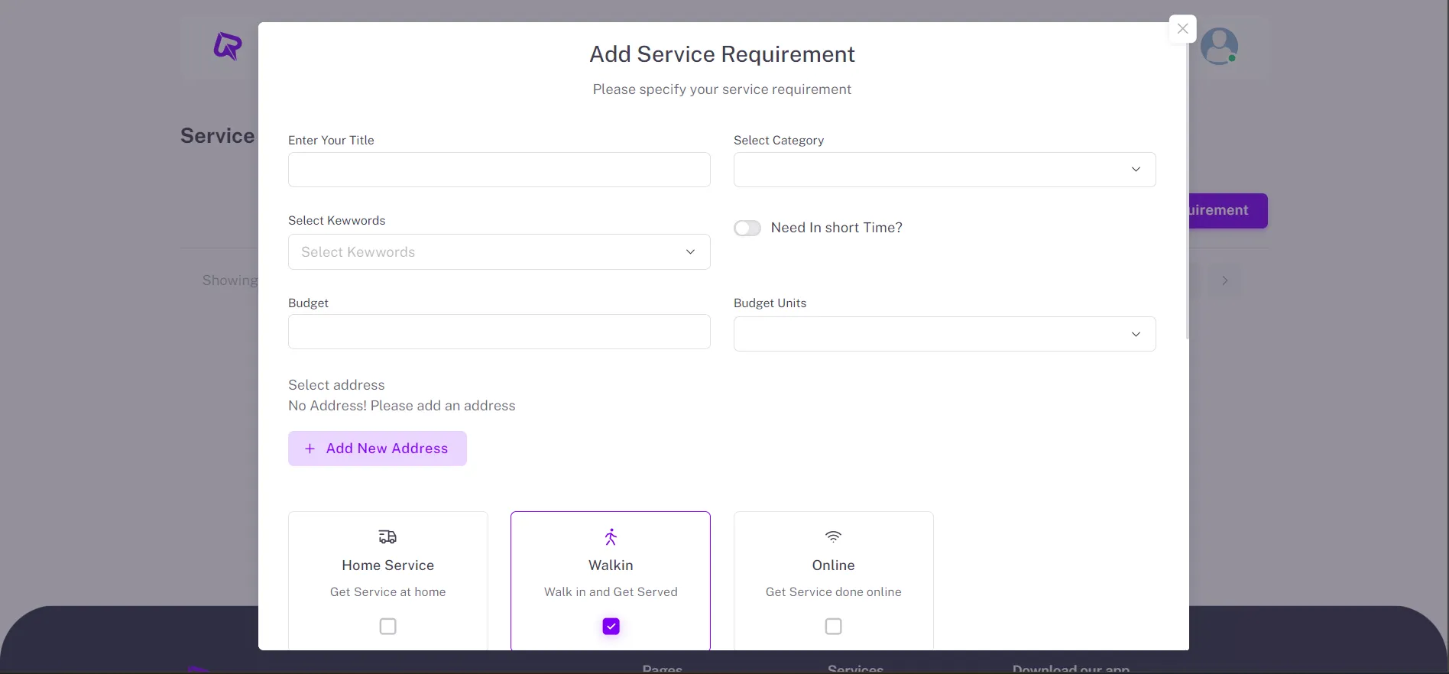The image size is (1449, 674).
Task: Expand the Select Kewwords dropdown
Action: click(x=498, y=252)
